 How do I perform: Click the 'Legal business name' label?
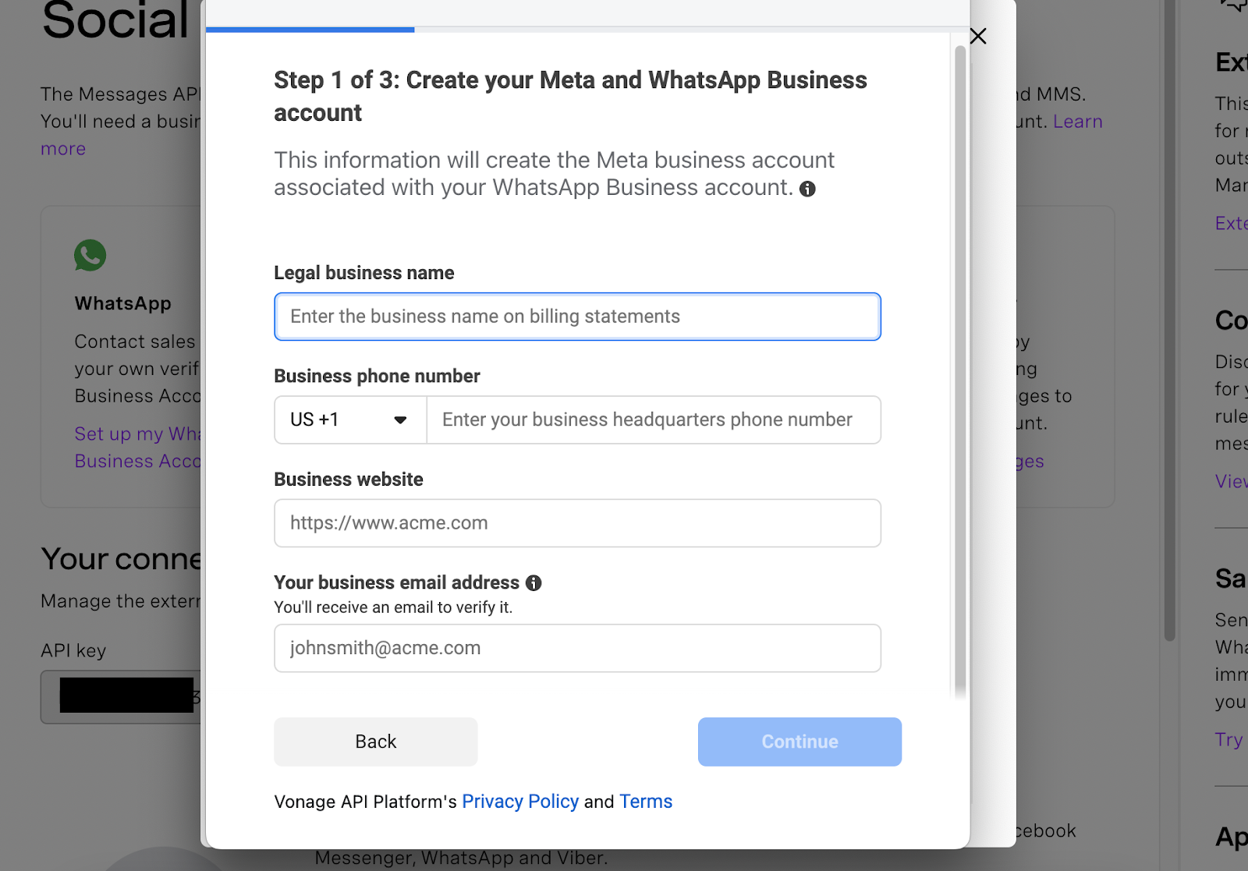tap(364, 273)
